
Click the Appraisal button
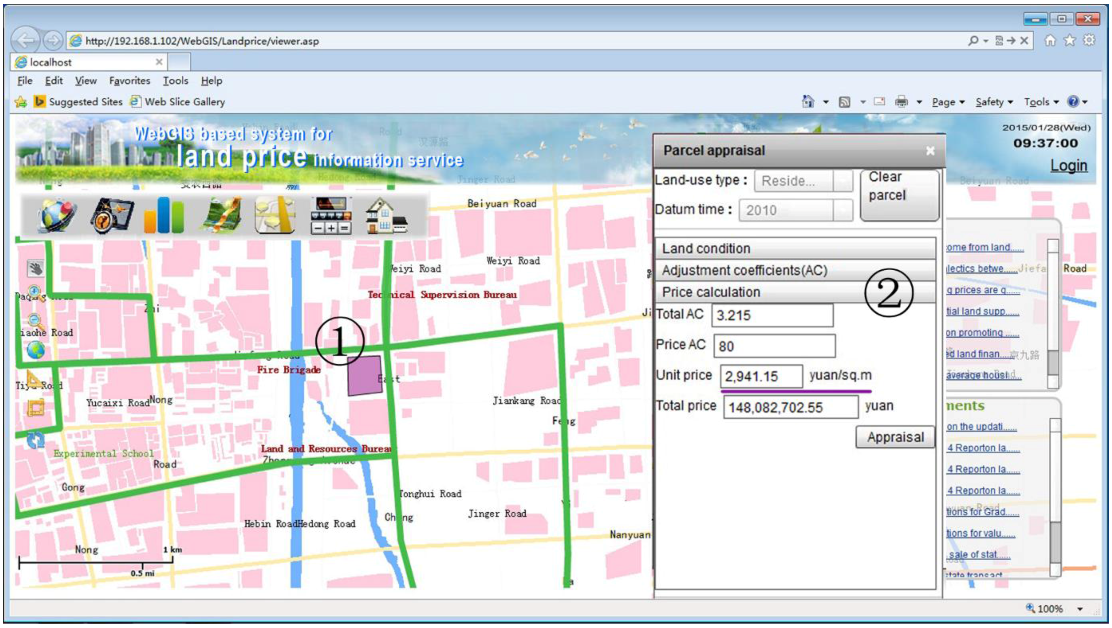tap(895, 437)
